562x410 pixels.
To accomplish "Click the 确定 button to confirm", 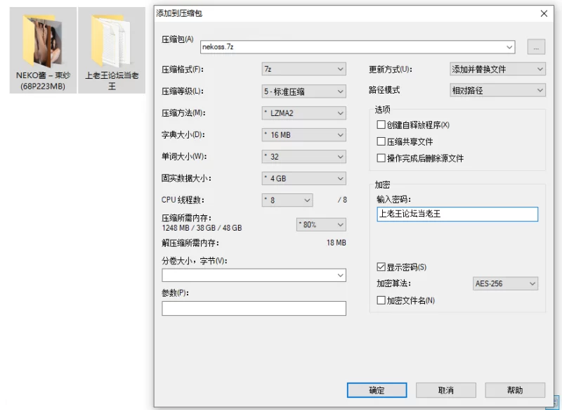I will 377,391.
